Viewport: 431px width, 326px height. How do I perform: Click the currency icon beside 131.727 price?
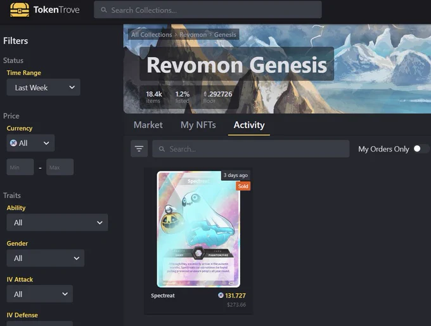click(221, 295)
